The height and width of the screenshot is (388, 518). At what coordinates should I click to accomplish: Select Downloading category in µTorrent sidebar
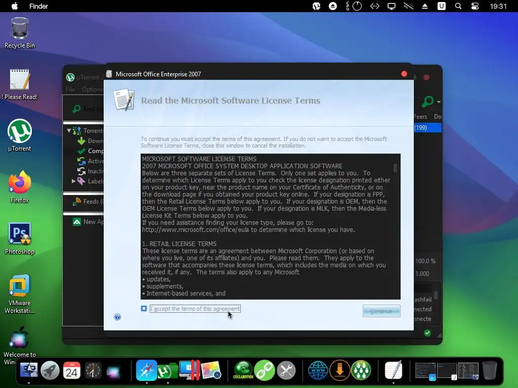(91, 141)
